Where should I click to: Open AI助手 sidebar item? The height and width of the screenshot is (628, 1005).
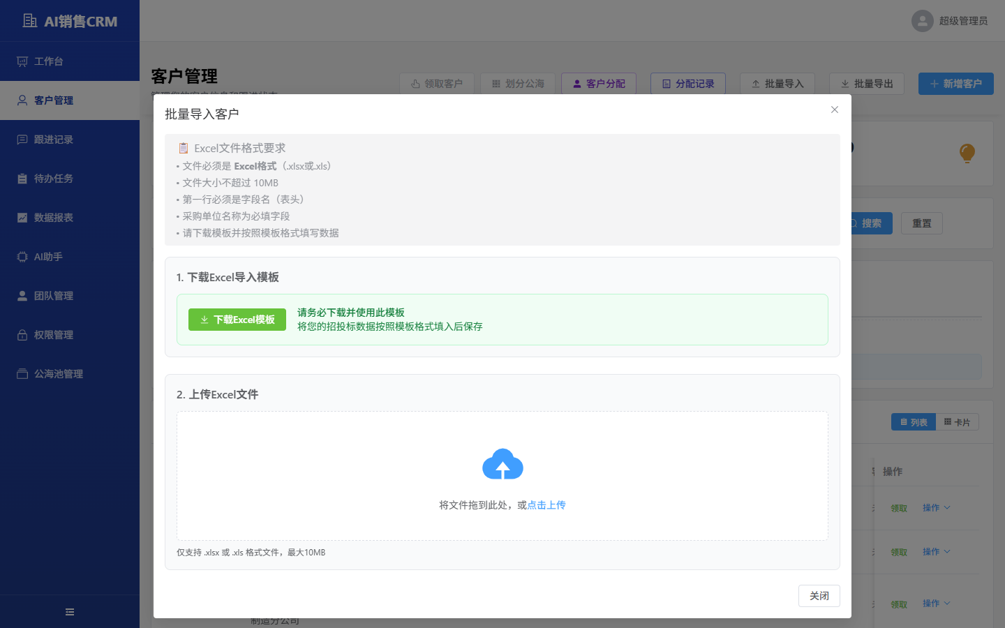(70, 257)
